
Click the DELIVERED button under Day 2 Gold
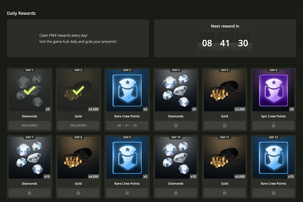pos(78,125)
